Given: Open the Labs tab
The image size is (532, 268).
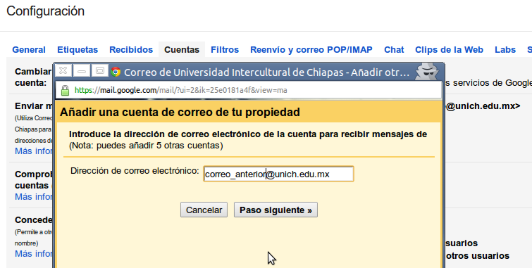Looking at the screenshot, I should pos(505,50).
